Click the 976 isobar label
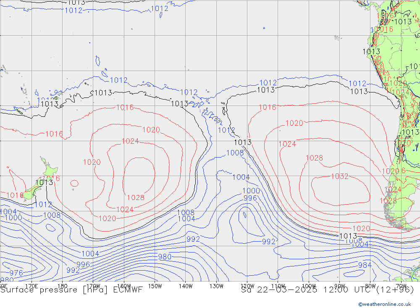420x308 pixels. (16, 273)
